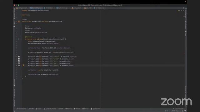Image resolution: width=200 pixels, height=112 pixels.
Task: Collapse the onCreate method fold marker
Action: (21, 39)
